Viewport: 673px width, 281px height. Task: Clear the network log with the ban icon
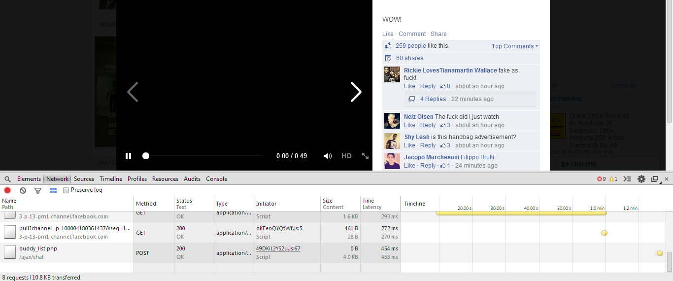[23, 190]
